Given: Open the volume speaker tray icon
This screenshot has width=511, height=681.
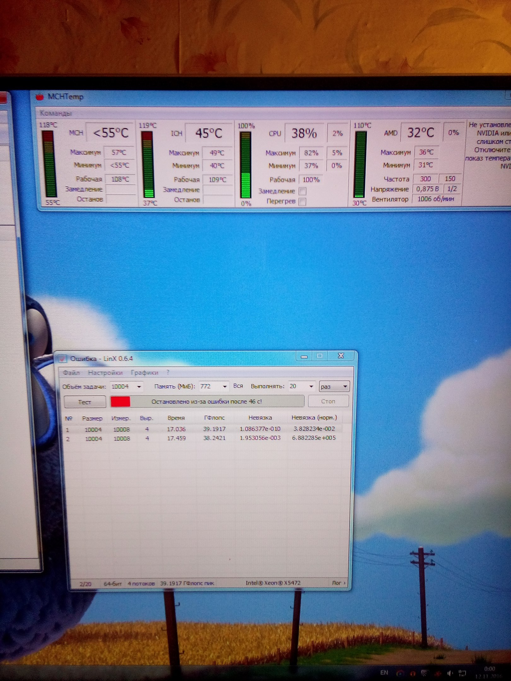Looking at the screenshot, I should tap(450, 673).
